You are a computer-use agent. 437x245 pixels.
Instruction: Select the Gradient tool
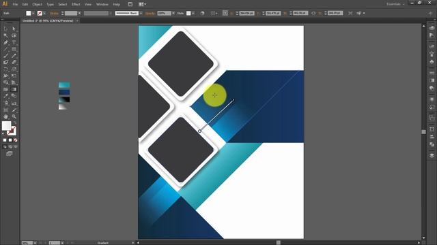point(14,89)
